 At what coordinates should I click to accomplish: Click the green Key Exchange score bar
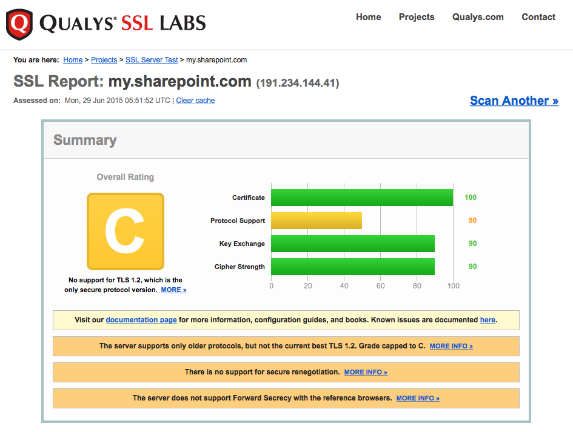(353, 244)
